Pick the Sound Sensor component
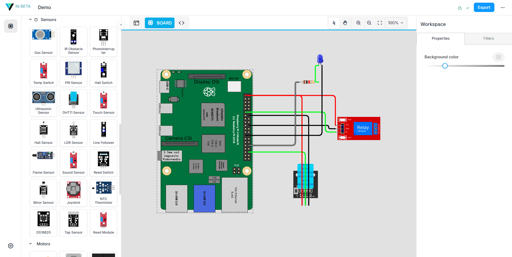The height and width of the screenshot is (257, 512). (x=73, y=163)
